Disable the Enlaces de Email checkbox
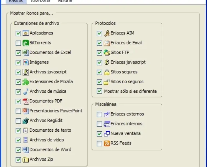The height and width of the screenshot is (167, 207). [99, 43]
